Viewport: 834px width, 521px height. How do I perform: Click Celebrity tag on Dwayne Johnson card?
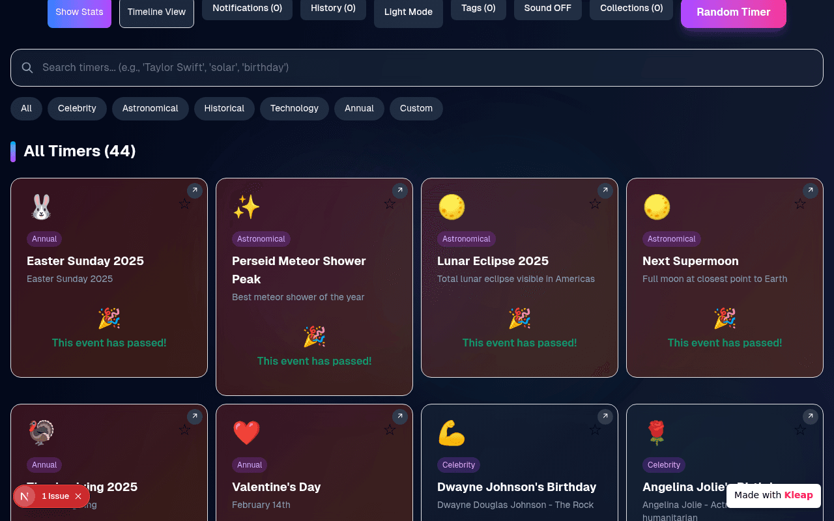coord(459,465)
